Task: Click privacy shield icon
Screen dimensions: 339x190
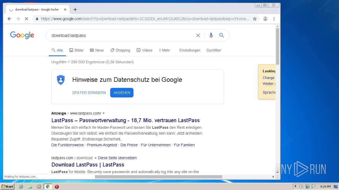Action: pyautogui.click(x=61, y=80)
